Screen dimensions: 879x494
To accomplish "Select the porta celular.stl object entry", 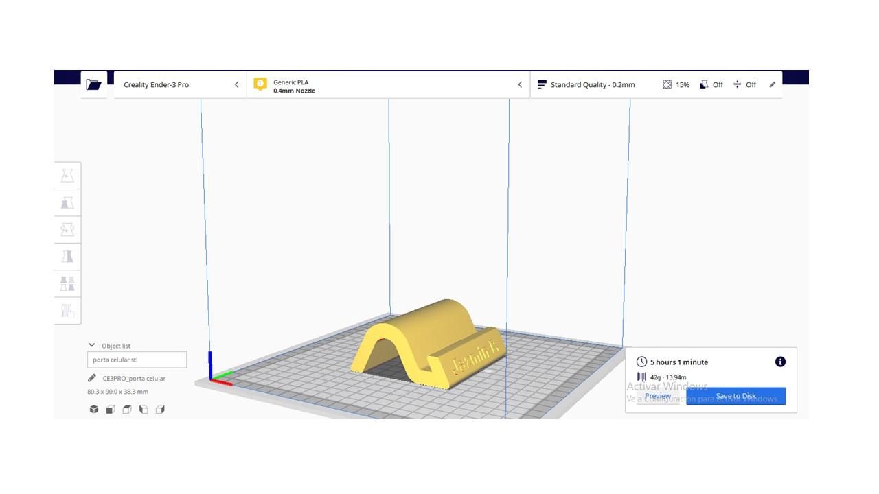I will (137, 360).
